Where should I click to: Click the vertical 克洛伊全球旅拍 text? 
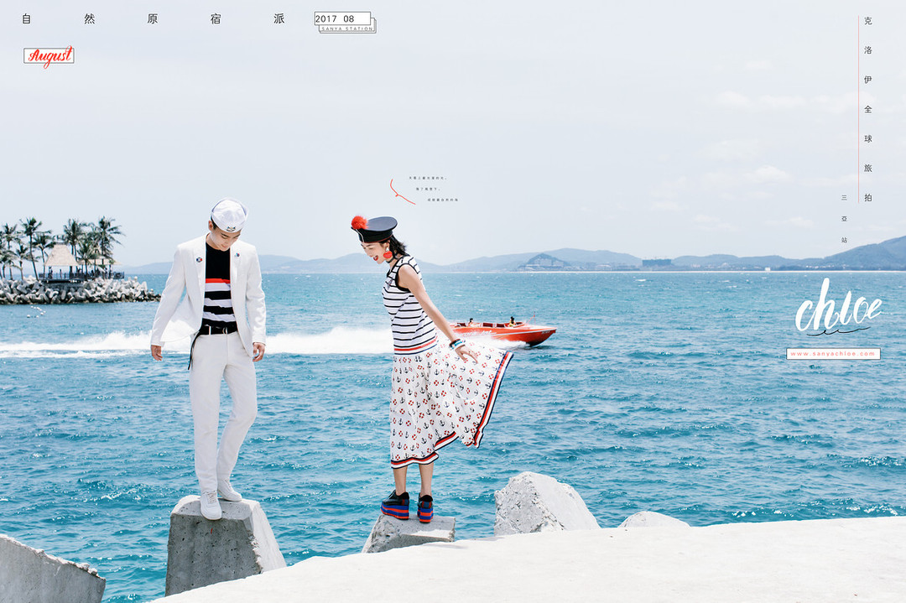point(868,109)
